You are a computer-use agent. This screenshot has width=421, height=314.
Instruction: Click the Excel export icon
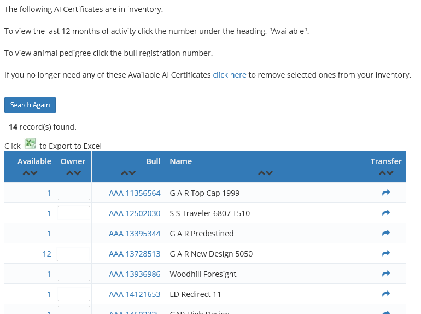tap(30, 143)
